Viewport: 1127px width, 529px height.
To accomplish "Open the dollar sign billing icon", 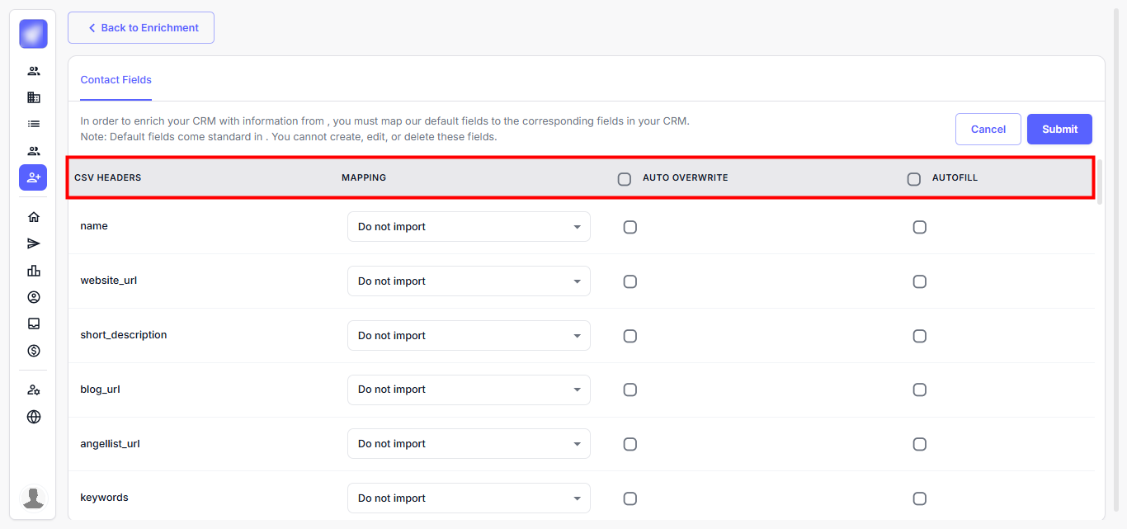I will coord(34,351).
